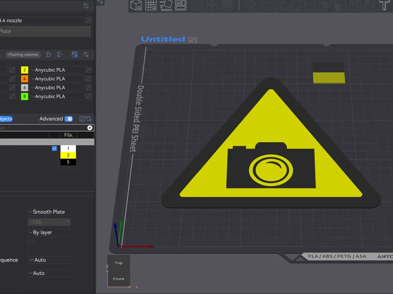
Task: Uncheck the blue checkbox beside filament 1 cell
Action: coord(54,149)
